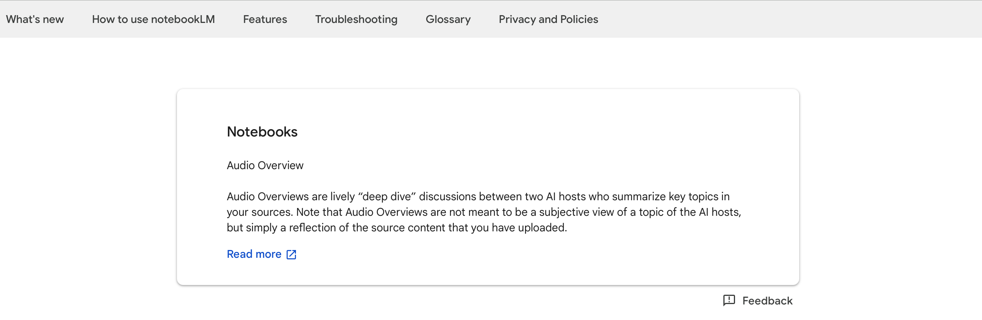Click the Feedback speech bubble icon

tap(729, 301)
